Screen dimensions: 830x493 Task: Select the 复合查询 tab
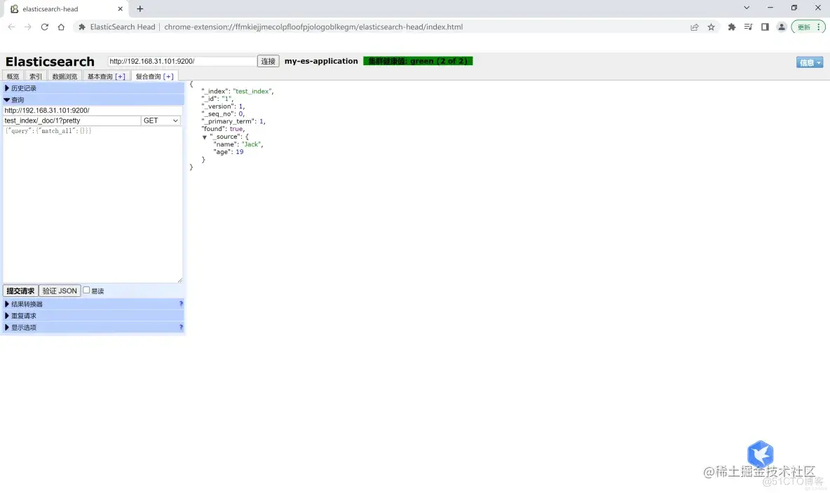tap(148, 77)
